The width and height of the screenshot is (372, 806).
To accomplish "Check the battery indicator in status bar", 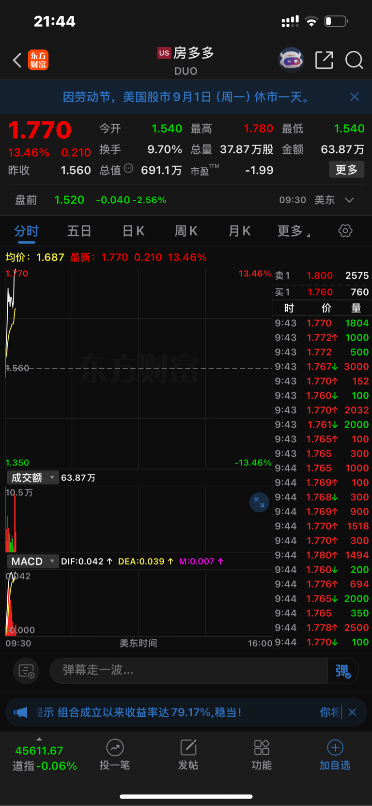I will 336,21.
